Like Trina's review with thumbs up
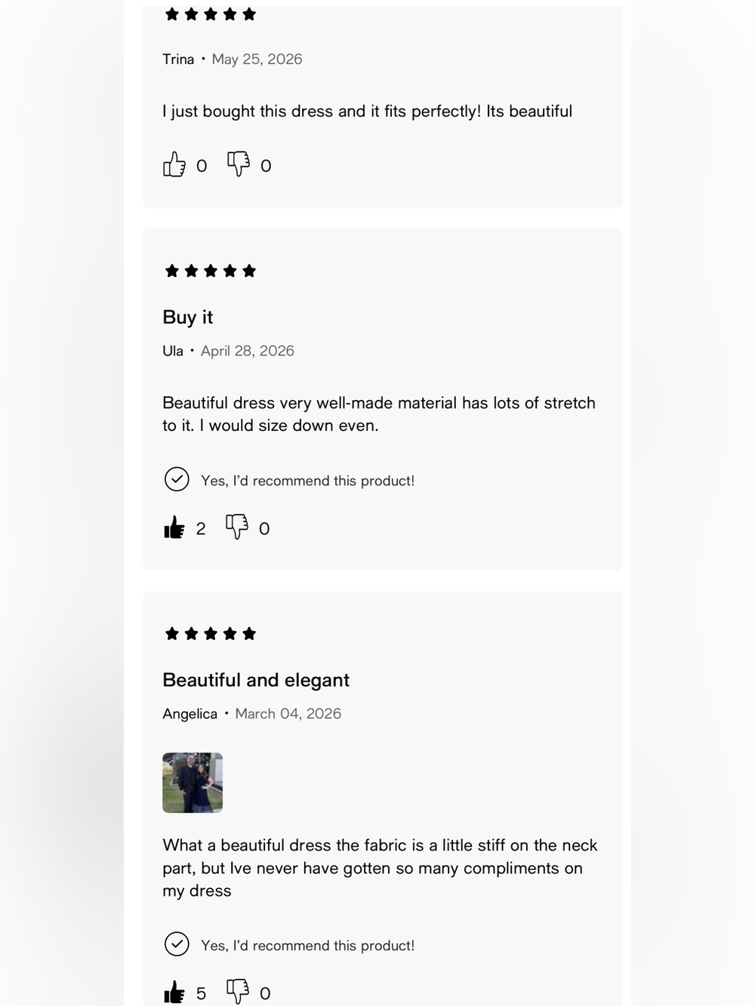755x1006 pixels. (x=174, y=165)
